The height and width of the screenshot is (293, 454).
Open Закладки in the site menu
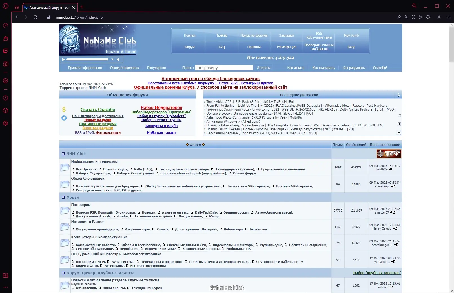pyautogui.click(x=286, y=35)
